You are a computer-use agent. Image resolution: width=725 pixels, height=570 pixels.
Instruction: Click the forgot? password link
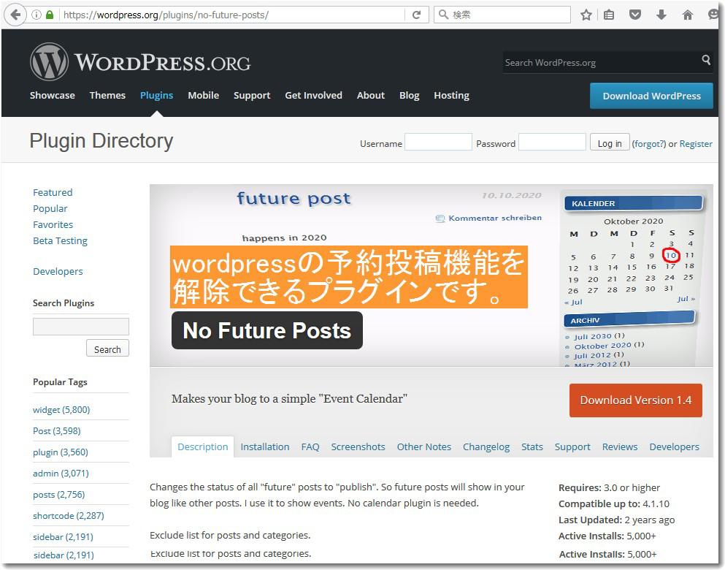[x=649, y=144]
